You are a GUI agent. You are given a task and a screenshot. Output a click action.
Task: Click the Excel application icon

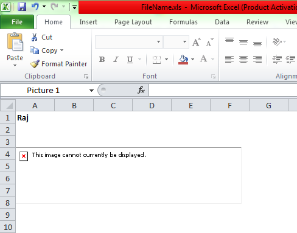point(5,7)
